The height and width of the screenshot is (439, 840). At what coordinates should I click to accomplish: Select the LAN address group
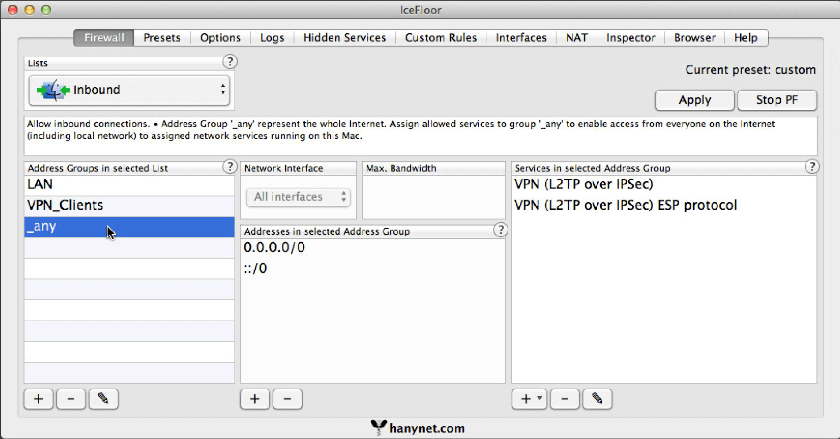pos(129,185)
